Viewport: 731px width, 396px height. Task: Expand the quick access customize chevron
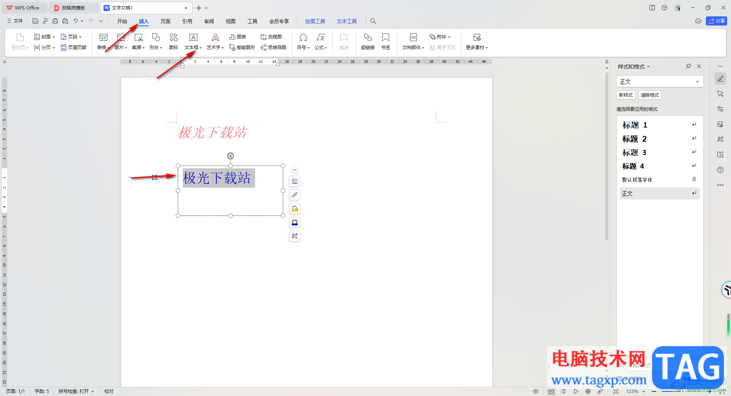(x=101, y=21)
